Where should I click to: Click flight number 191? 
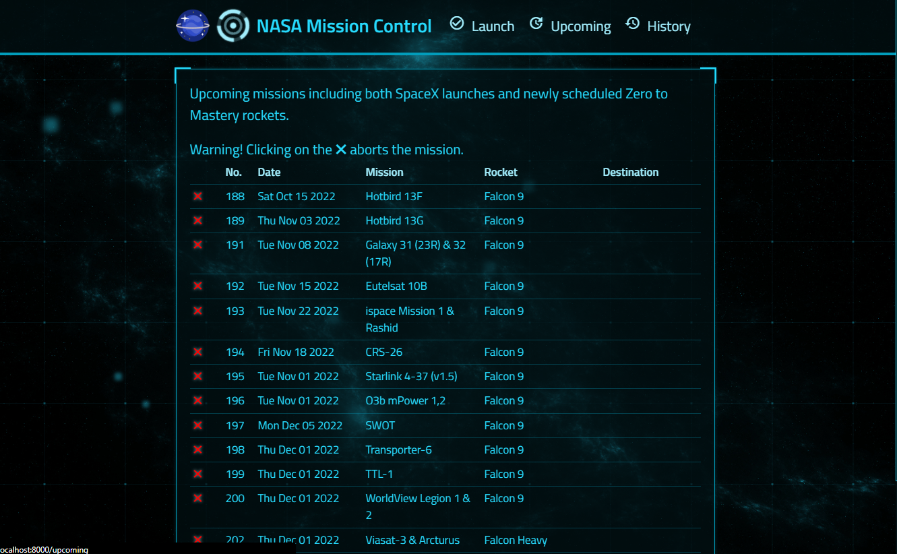click(235, 245)
